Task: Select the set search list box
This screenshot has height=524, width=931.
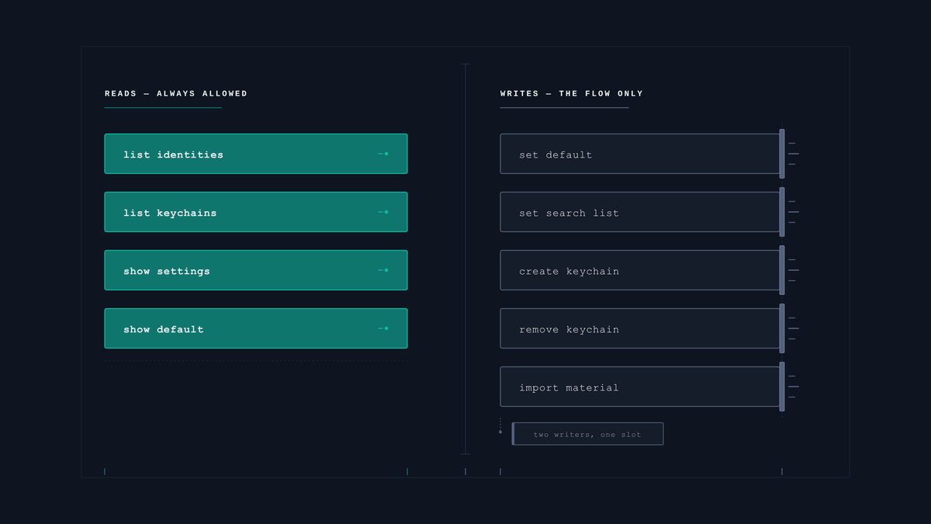Action: pos(640,212)
